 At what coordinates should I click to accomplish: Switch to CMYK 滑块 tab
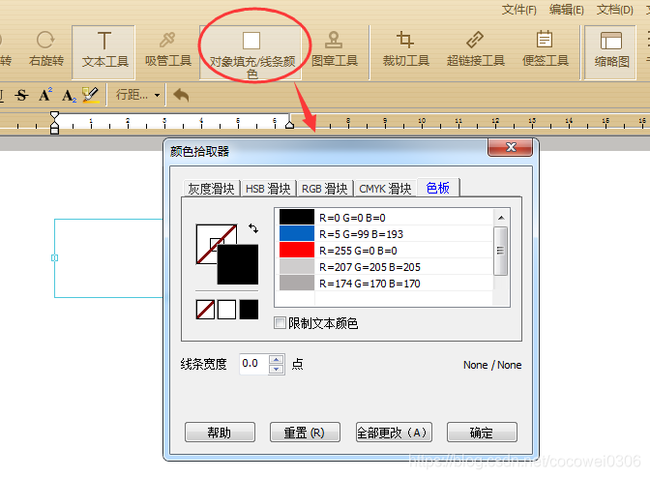click(386, 189)
